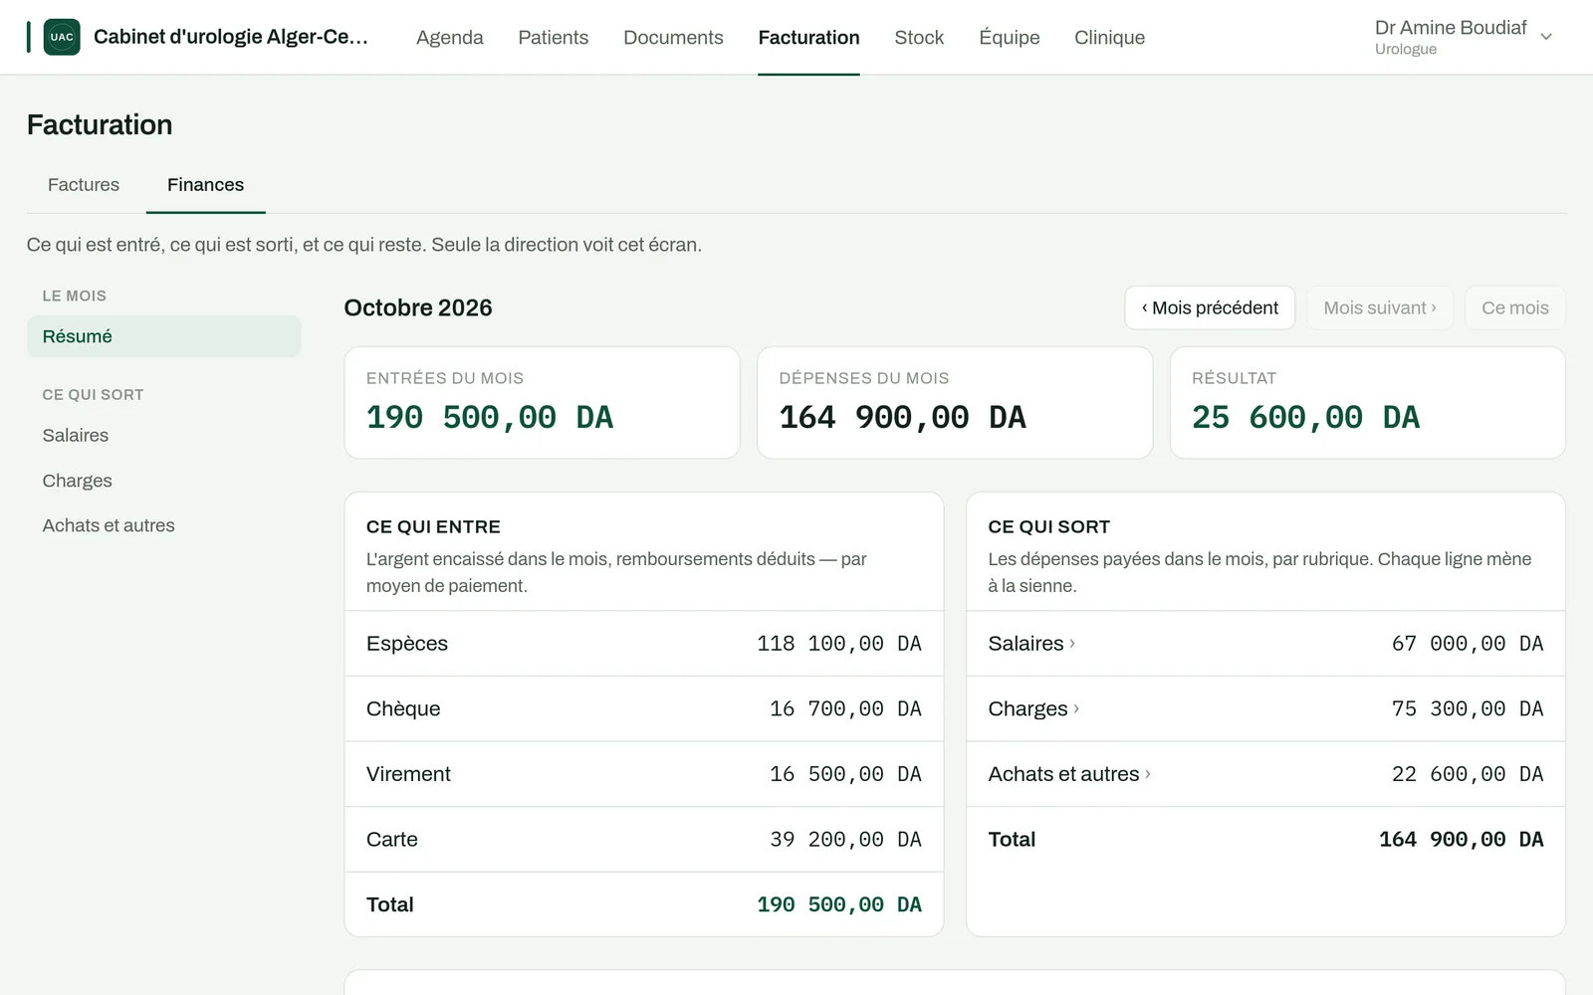The height and width of the screenshot is (995, 1593).
Task: Click the Entrées du mois amount 190 500,00 DA
Action: tap(490, 417)
